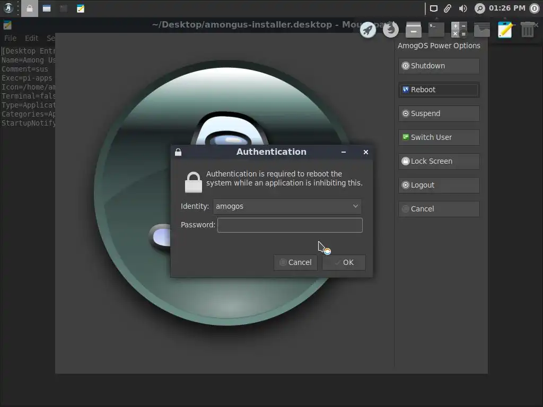
Task: Minimize the Authentication dialog
Action: [344, 152]
